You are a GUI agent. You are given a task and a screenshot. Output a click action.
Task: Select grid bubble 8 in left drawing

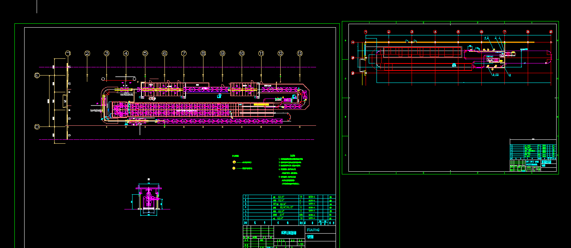tap(203, 53)
